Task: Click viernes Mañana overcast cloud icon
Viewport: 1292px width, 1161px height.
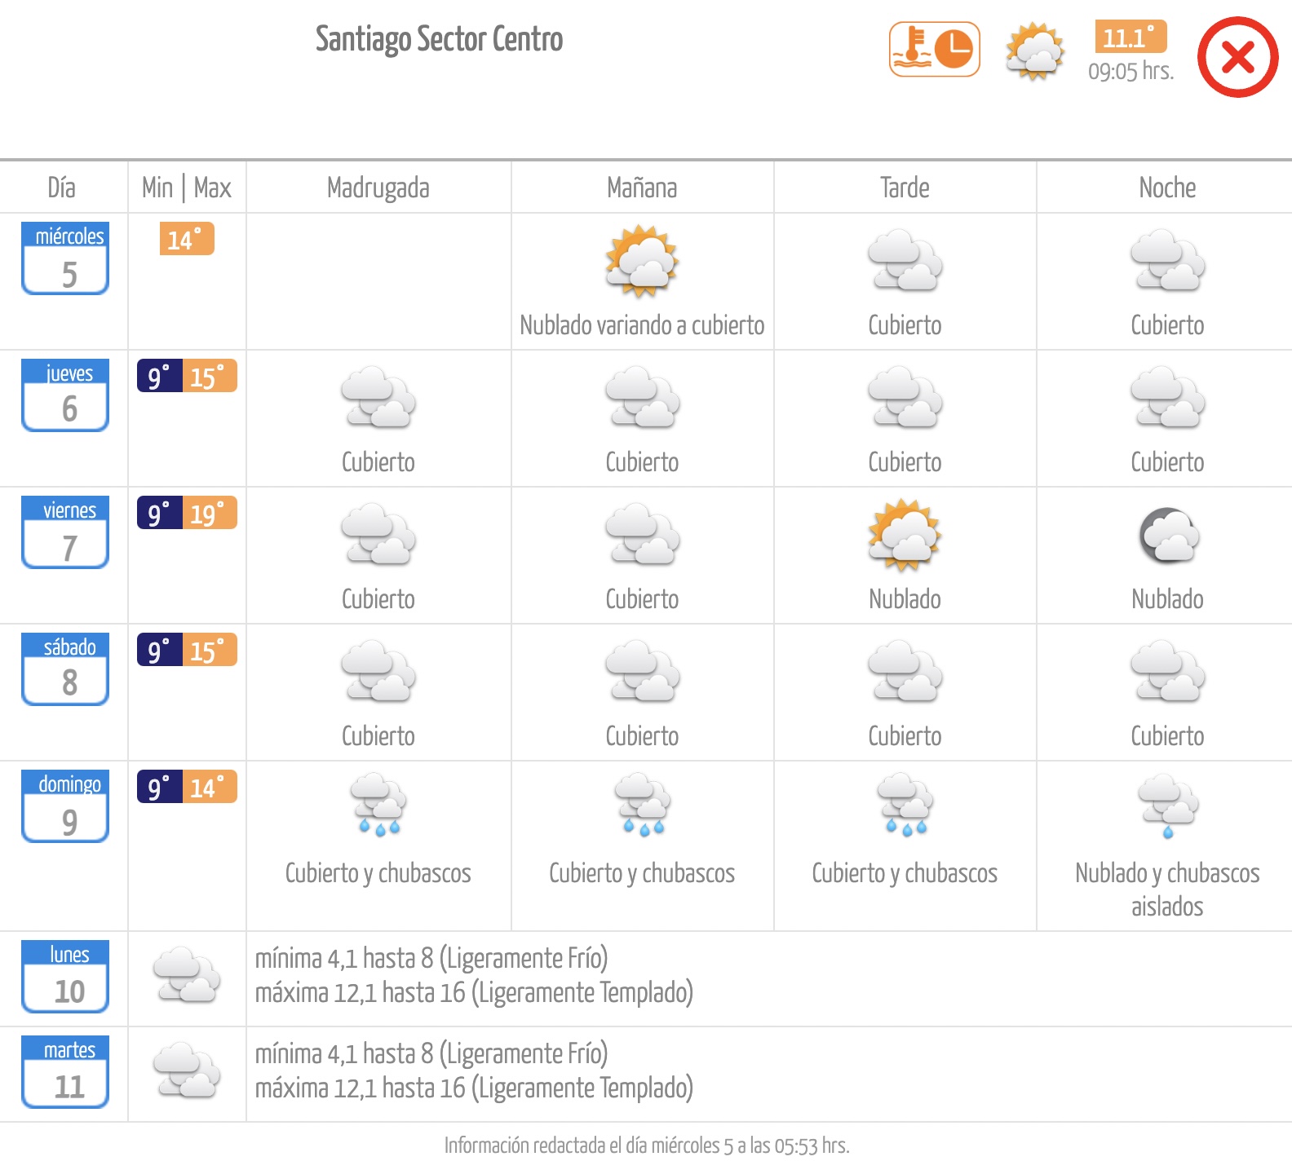Action: (642, 535)
